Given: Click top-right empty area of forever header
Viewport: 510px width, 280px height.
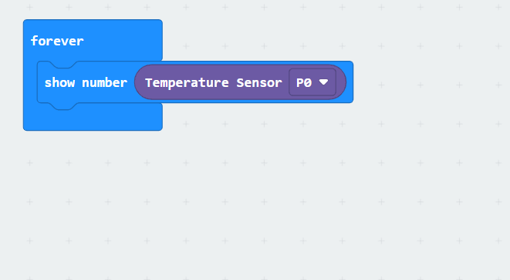Looking at the screenshot, I should [x=130, y=39].
